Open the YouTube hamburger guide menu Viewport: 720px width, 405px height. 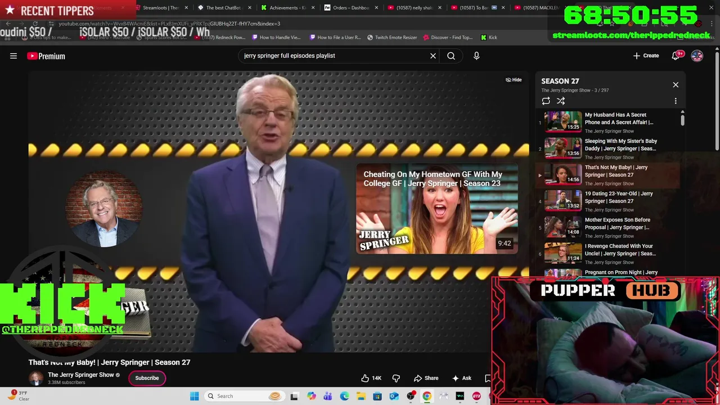click(13, 56)
